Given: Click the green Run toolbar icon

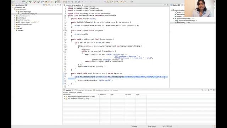Looking at the screenshot, I should 26,2.
